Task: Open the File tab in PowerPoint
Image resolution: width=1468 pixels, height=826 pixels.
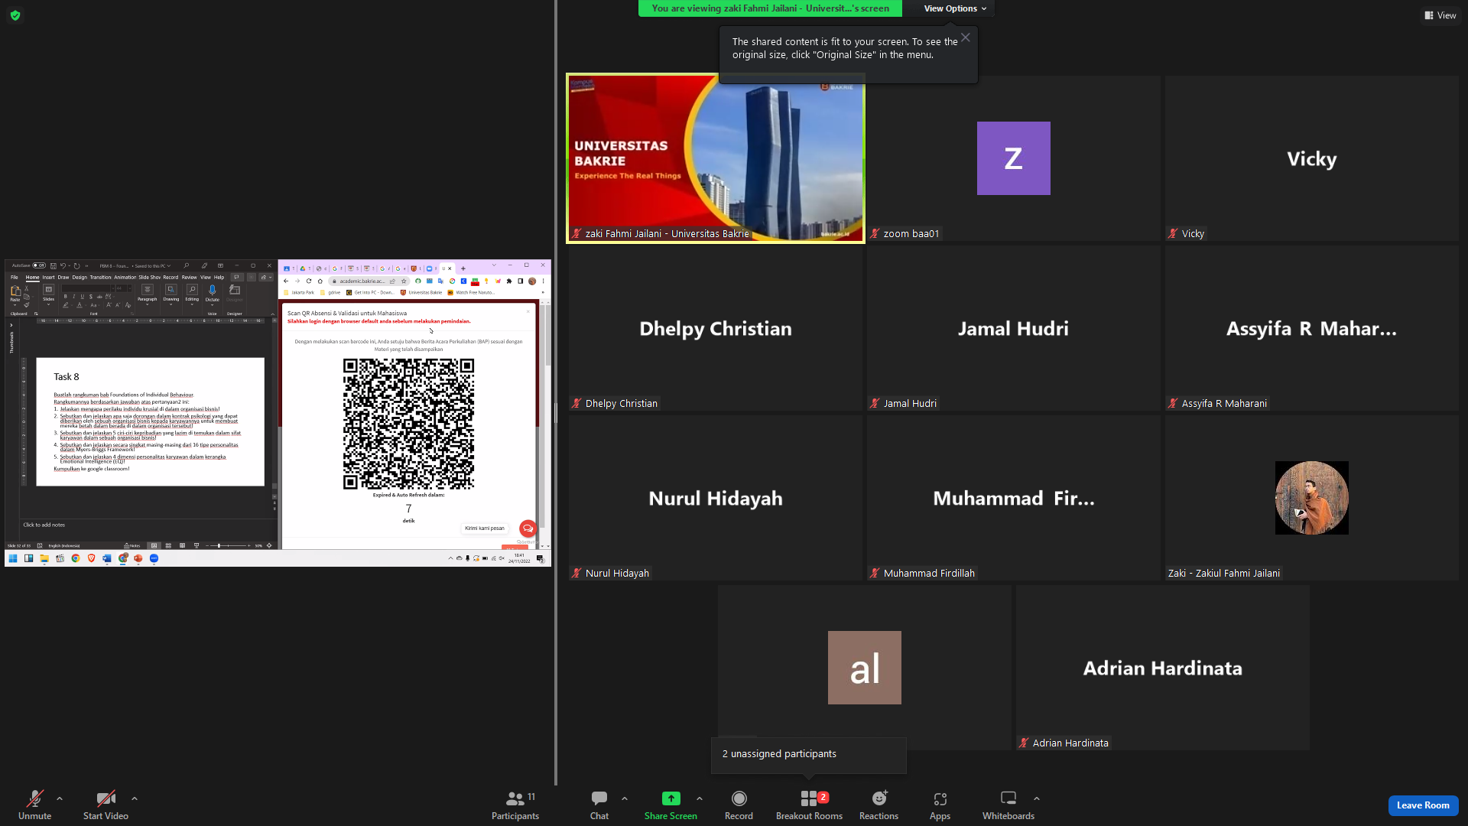Action: [14, 278]
